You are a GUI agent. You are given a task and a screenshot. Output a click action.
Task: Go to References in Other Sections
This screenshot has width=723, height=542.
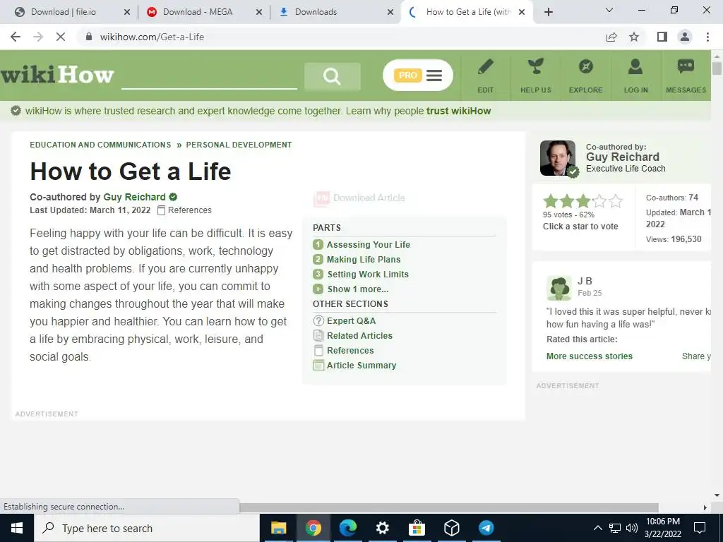[350, 350]
